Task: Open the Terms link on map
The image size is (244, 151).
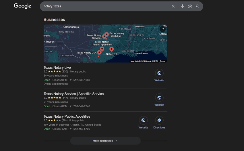Action: pos(162,61)
